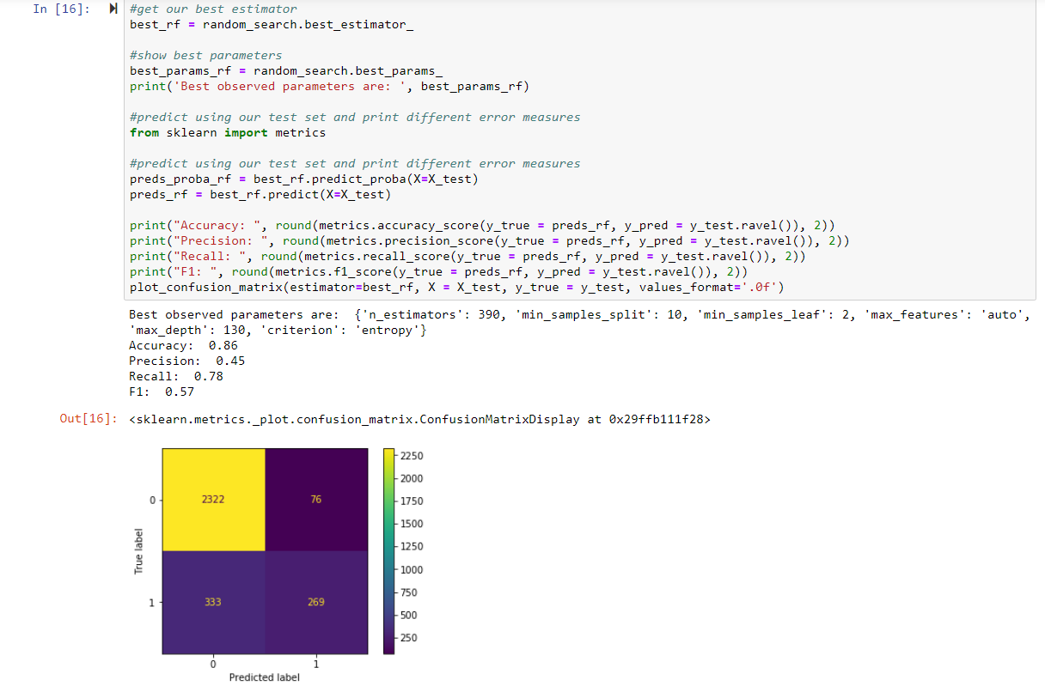Click the viridis colorbar beside the matrix
The image size is (1045, 686).
[388, 550]
